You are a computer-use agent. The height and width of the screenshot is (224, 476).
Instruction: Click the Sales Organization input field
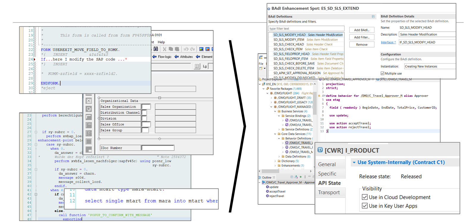pyautogui.click(x=146, y=107)
